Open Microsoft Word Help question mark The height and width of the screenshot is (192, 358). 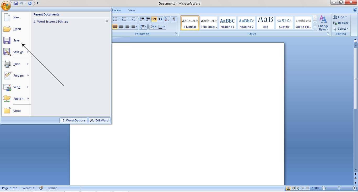pos(355,10)
